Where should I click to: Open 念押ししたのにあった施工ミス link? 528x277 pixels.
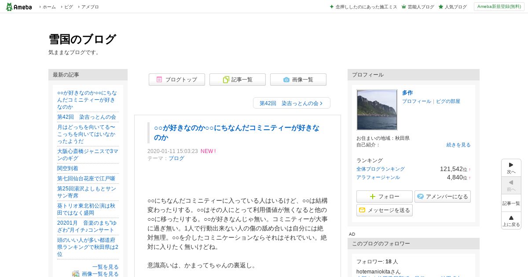[x=366, y=7]
